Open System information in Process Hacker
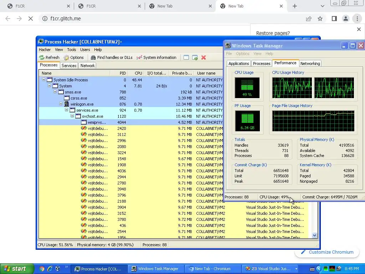Viewport: 365px width, 274px height. click(x=156, y=57)
